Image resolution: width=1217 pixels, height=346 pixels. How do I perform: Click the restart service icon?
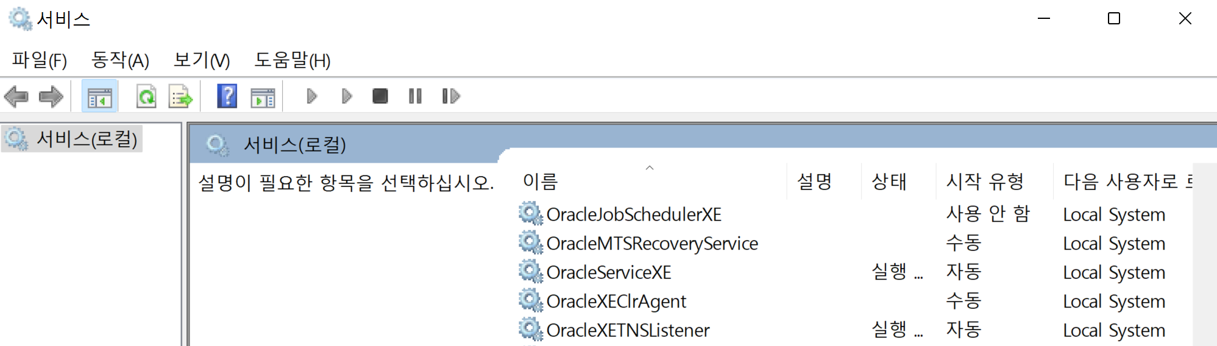451,96
